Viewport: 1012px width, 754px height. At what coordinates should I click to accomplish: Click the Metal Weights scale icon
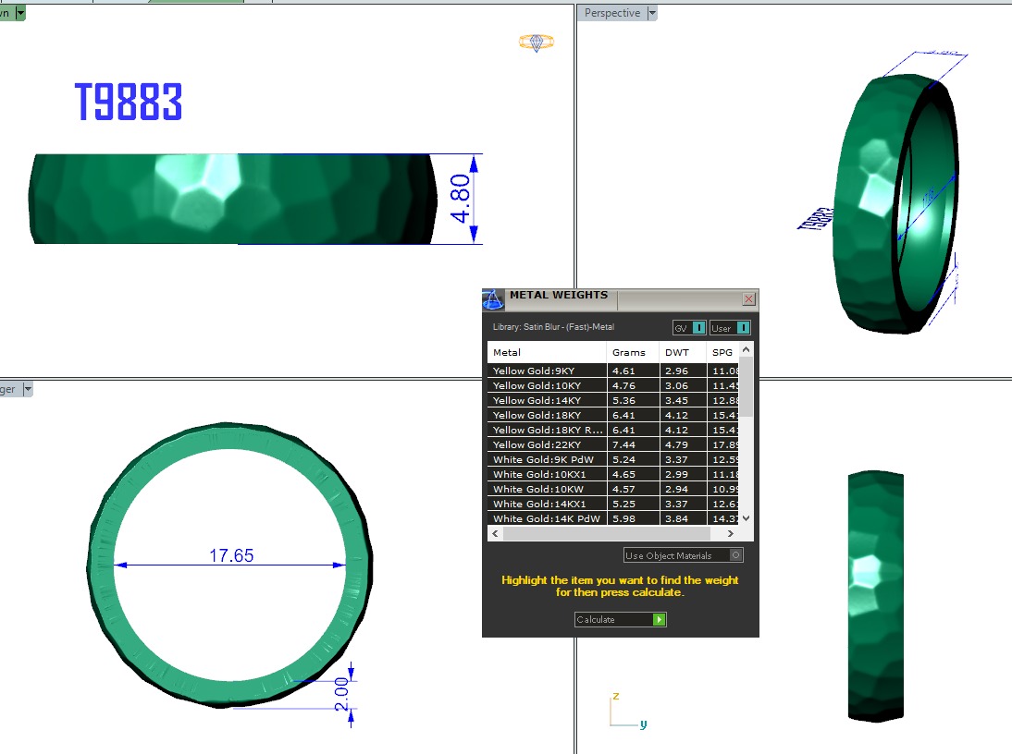tap(493, 299)
